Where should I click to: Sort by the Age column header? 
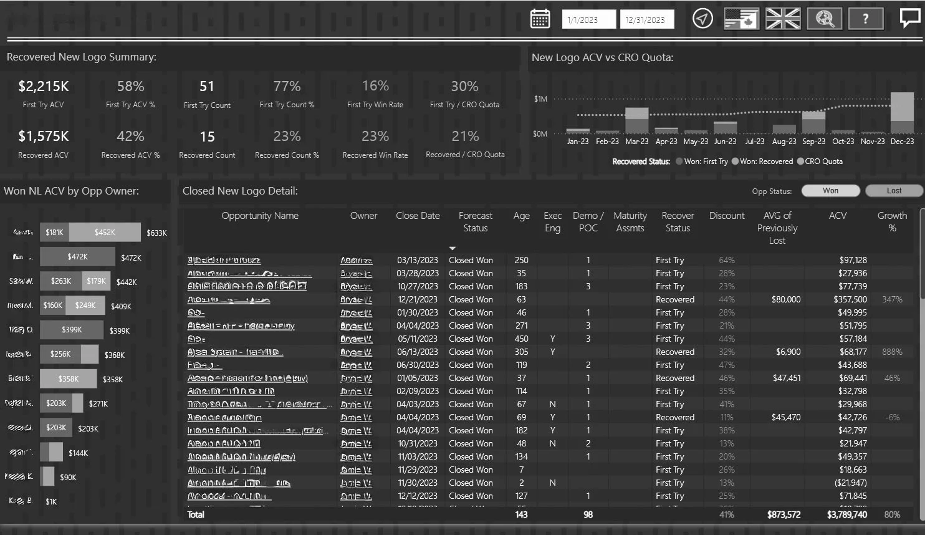522,216
